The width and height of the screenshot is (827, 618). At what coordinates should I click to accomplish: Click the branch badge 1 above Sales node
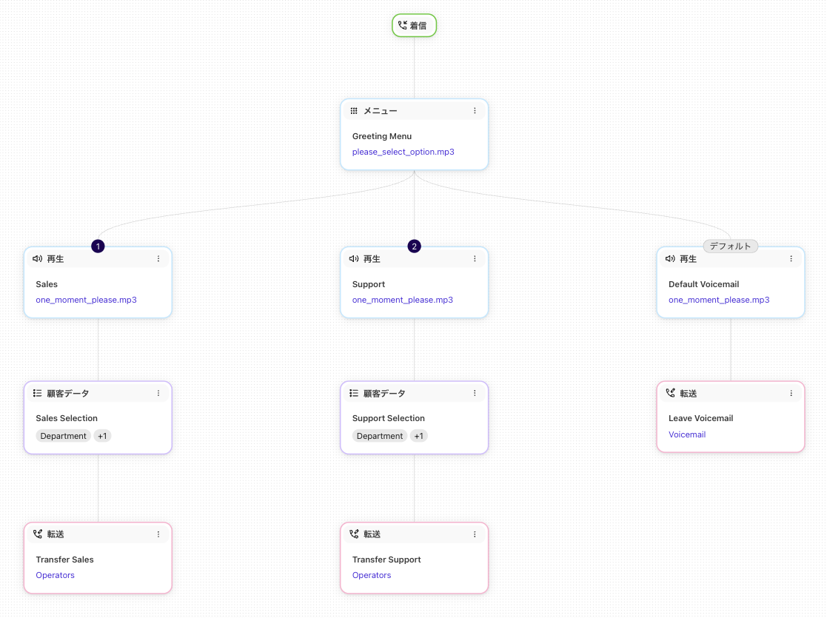point(98,246)
